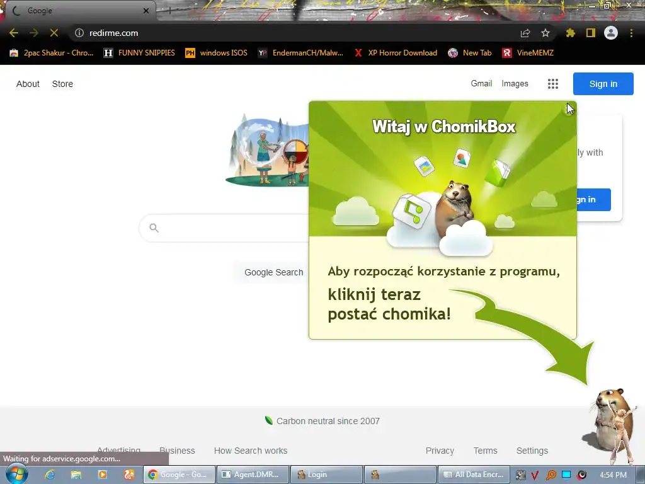
Task: Open UC Browser icon on taskbar
Action: [x=129, y=475]
